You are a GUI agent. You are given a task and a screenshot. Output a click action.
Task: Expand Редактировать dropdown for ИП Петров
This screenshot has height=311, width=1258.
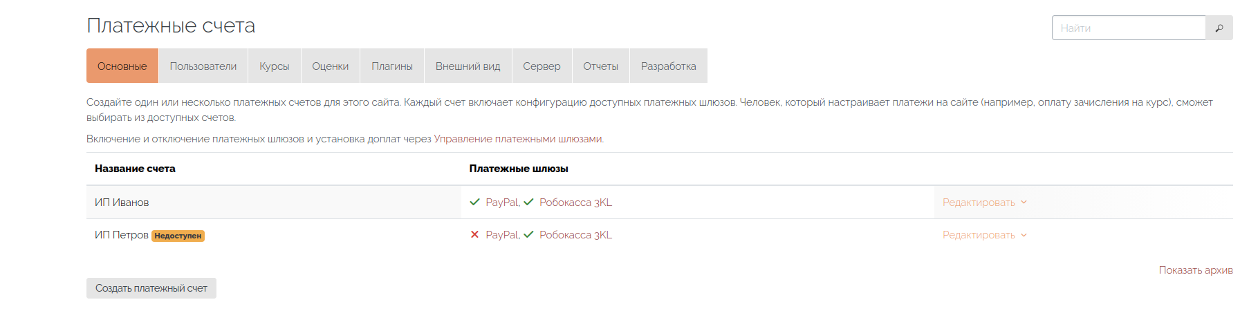(984, 235)
